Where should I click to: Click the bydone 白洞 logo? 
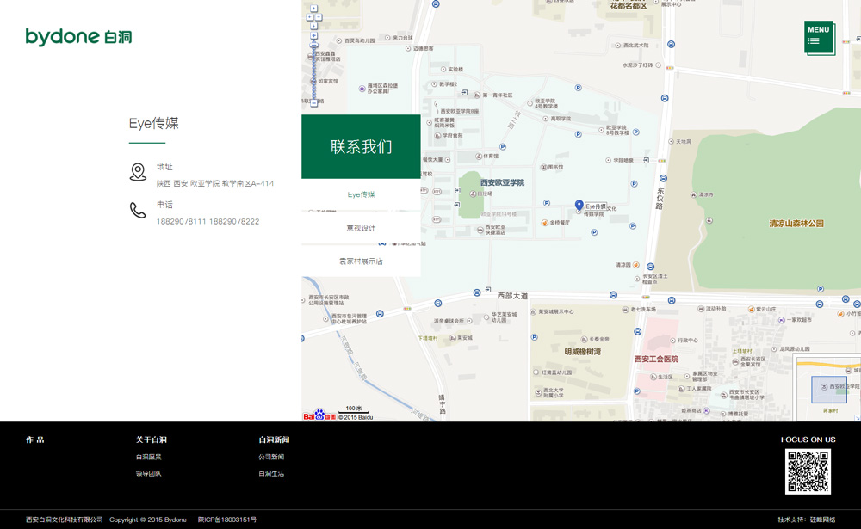[x=78, y=37]
